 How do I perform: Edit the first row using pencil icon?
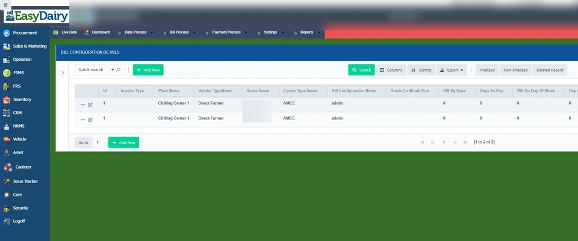(x=90, y=104)
